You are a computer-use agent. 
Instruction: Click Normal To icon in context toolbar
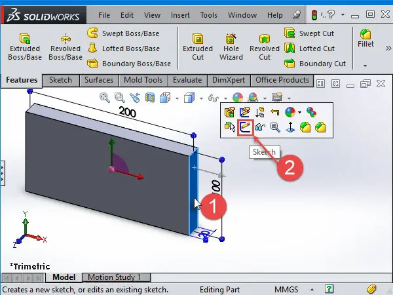[x=290, y=127]
